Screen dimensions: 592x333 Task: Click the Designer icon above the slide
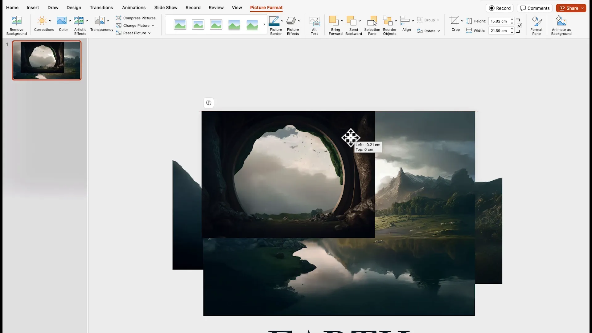point(209,103)
